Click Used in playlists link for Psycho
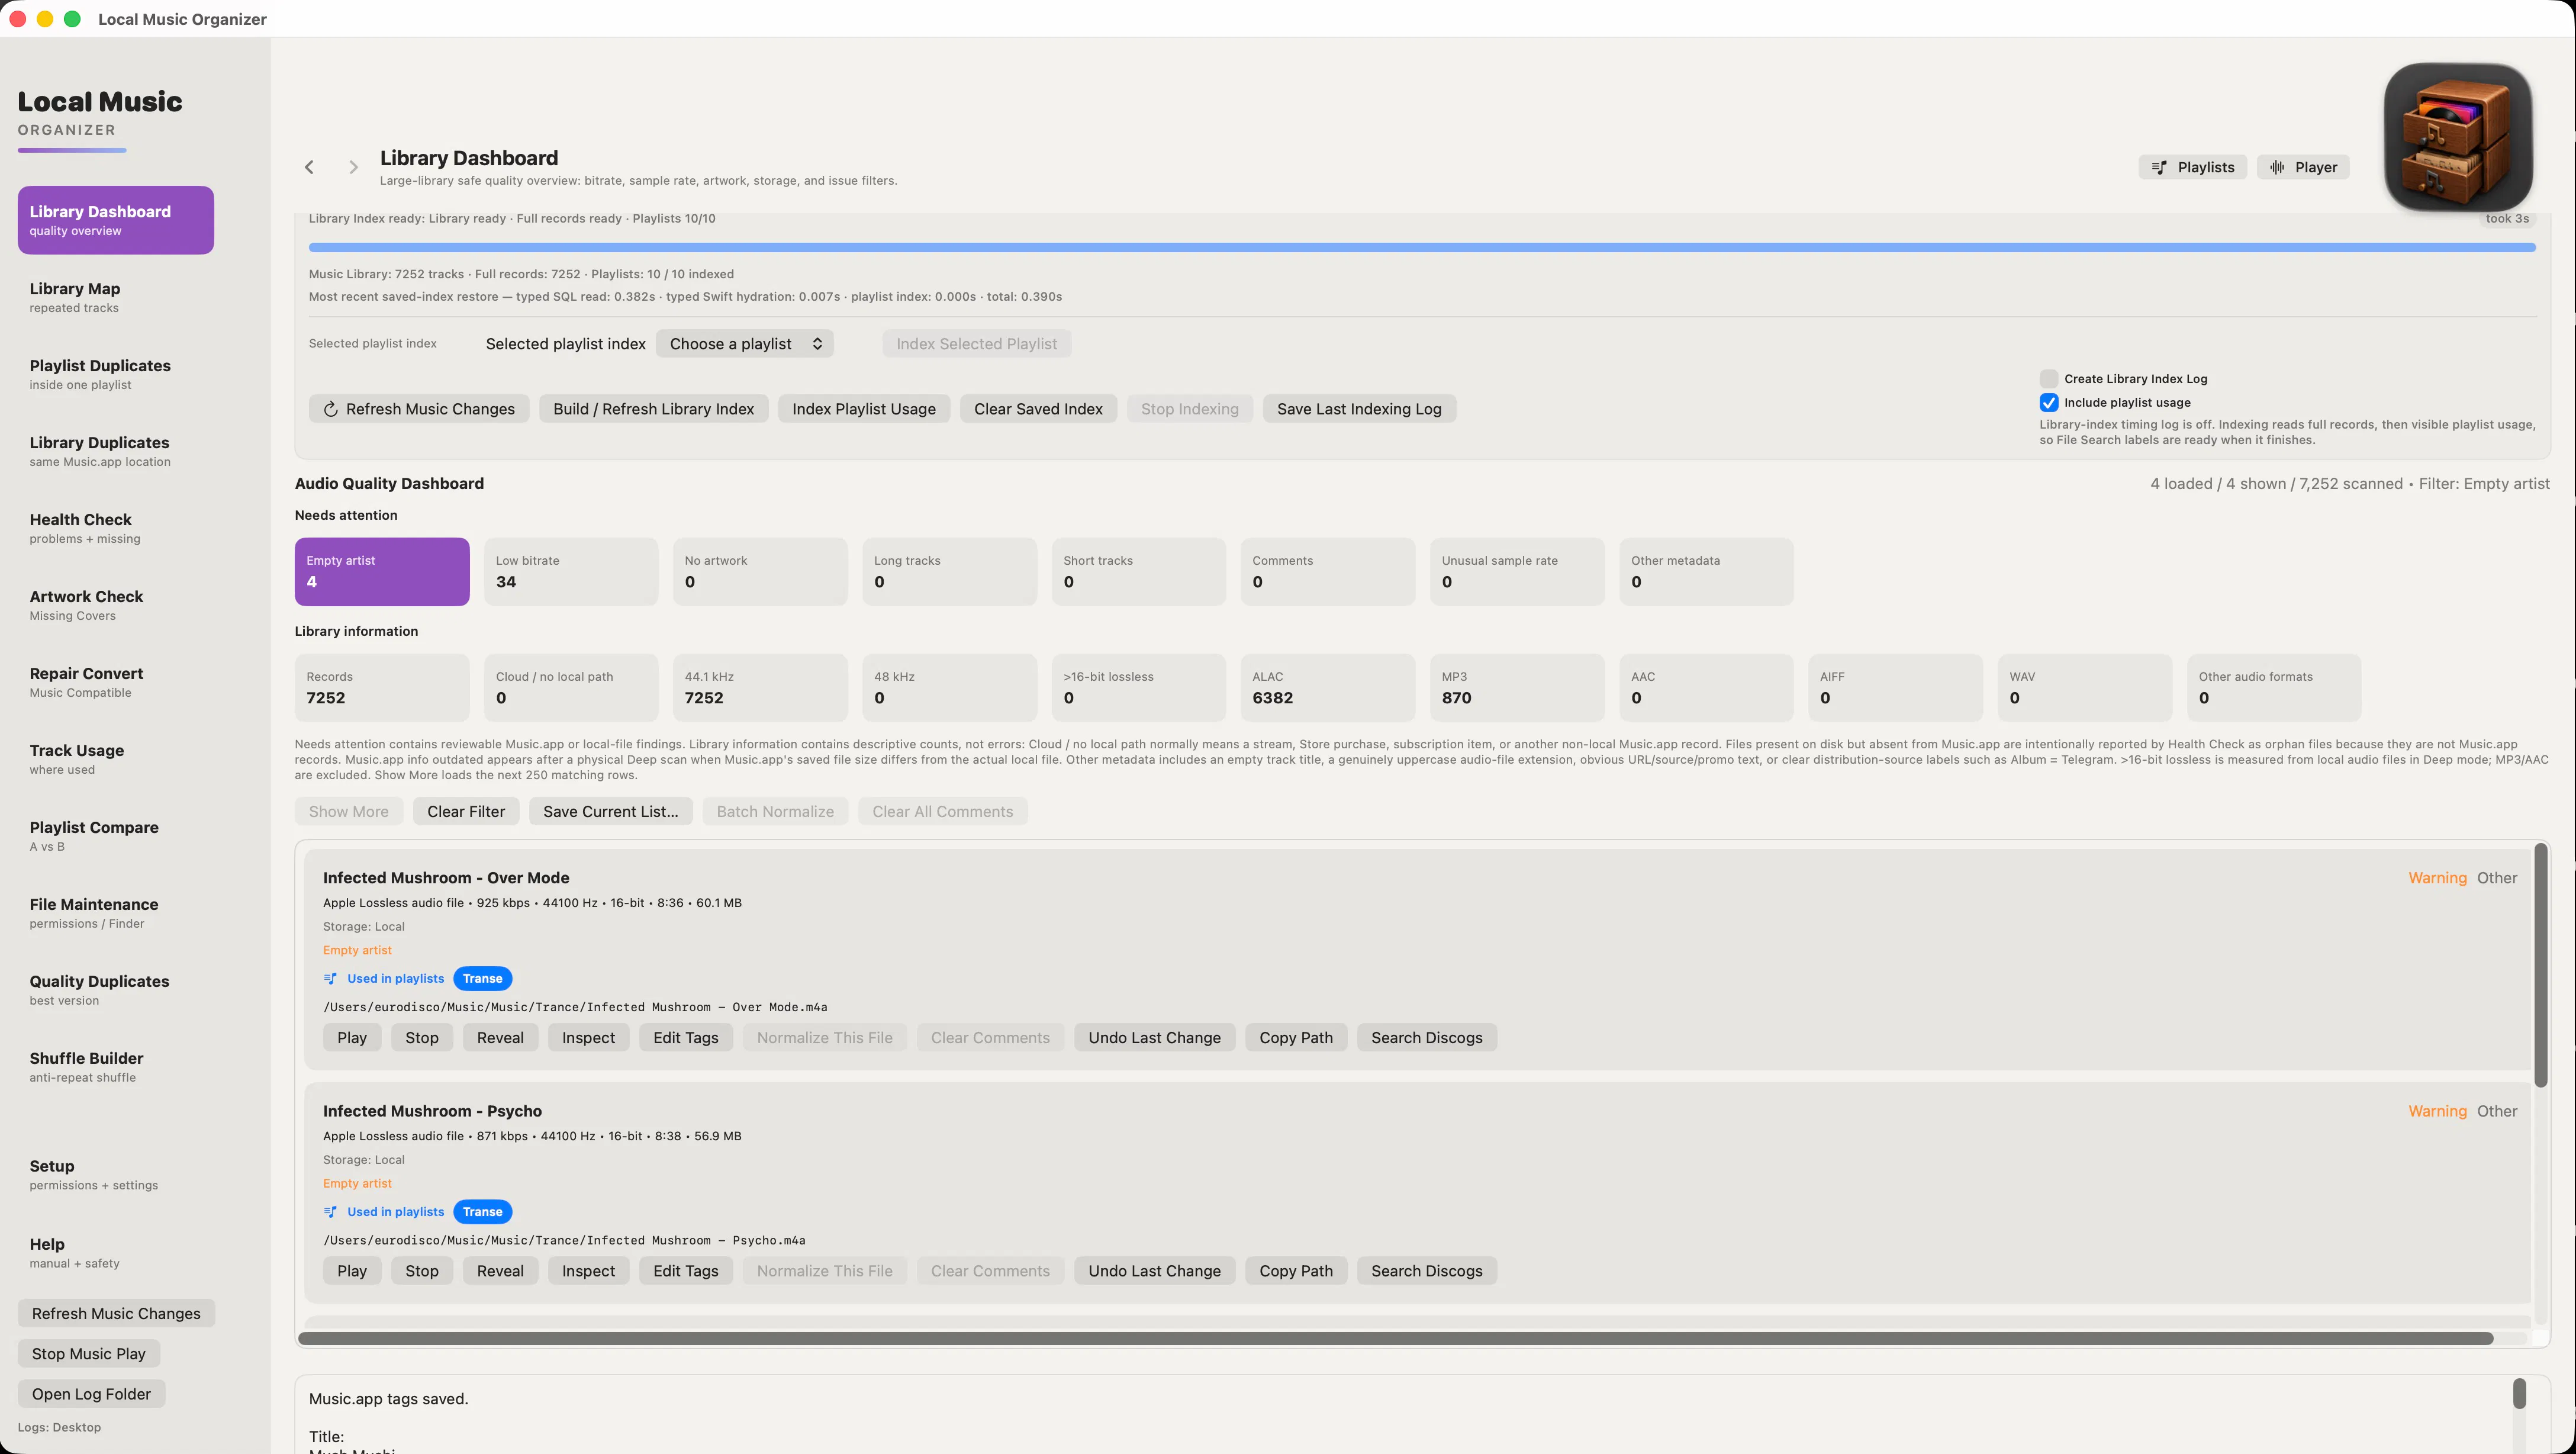2576x1454 pixels. [x=396, y=1212]
